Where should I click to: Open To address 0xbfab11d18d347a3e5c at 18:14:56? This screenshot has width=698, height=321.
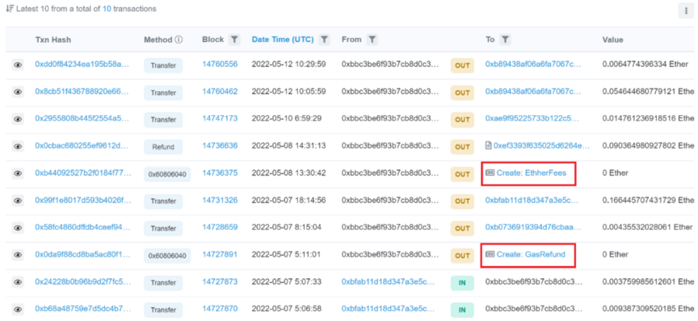click(532, 200)
